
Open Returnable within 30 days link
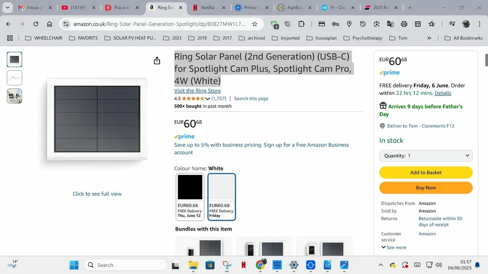click(x=440, y=222)
